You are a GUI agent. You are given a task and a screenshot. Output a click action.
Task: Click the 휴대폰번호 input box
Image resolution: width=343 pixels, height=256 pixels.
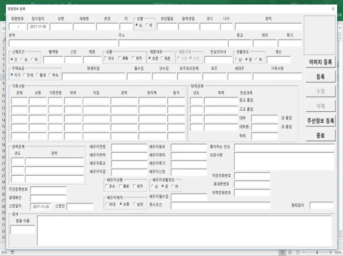pyautogui.click(x=251, y=184)
